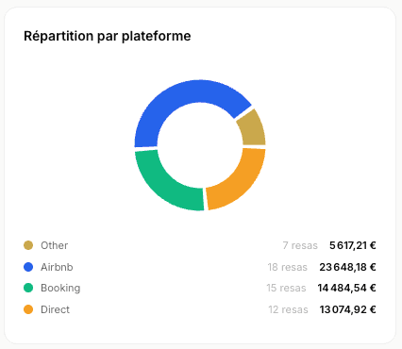Click the 'Airbnb' legend label
402x349 pixels.
(57, 267)
